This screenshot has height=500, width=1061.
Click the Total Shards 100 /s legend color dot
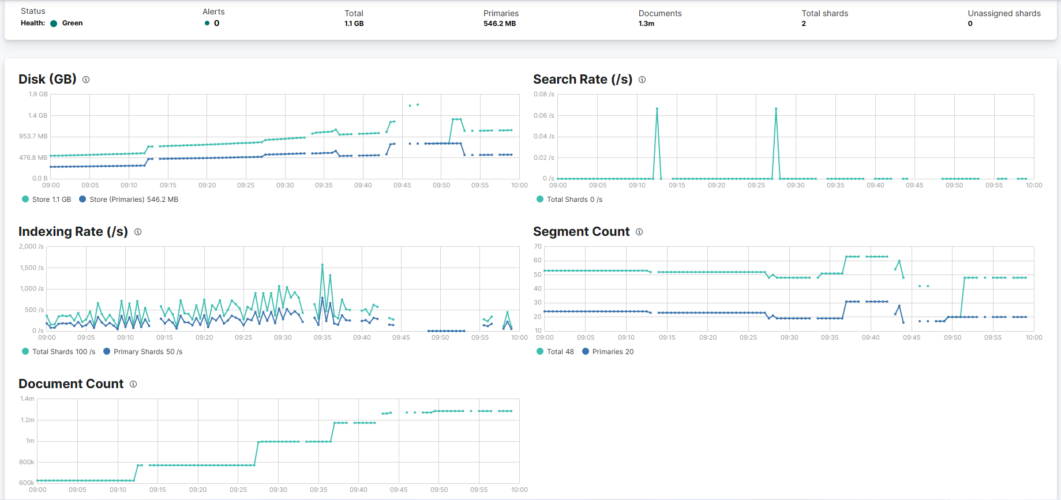(25, 351)
